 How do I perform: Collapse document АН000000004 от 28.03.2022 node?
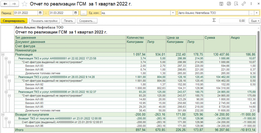[6, 77]
